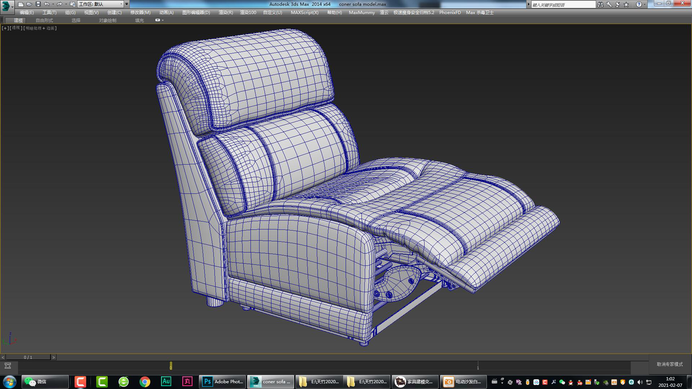This screenshot has height=389, width=692.
Task: Open QQ from the system tray
Action: (571, 383)
